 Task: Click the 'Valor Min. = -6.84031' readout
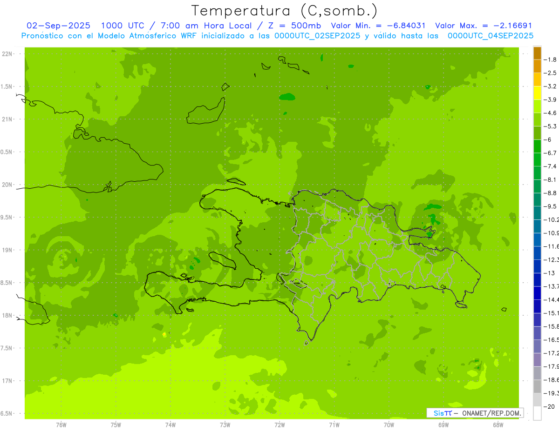[x=378, y=26]
